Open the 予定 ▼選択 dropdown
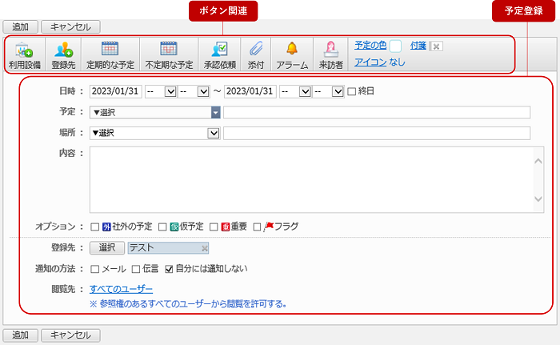Viewport: 560px width, 345px height. [155, 112]
